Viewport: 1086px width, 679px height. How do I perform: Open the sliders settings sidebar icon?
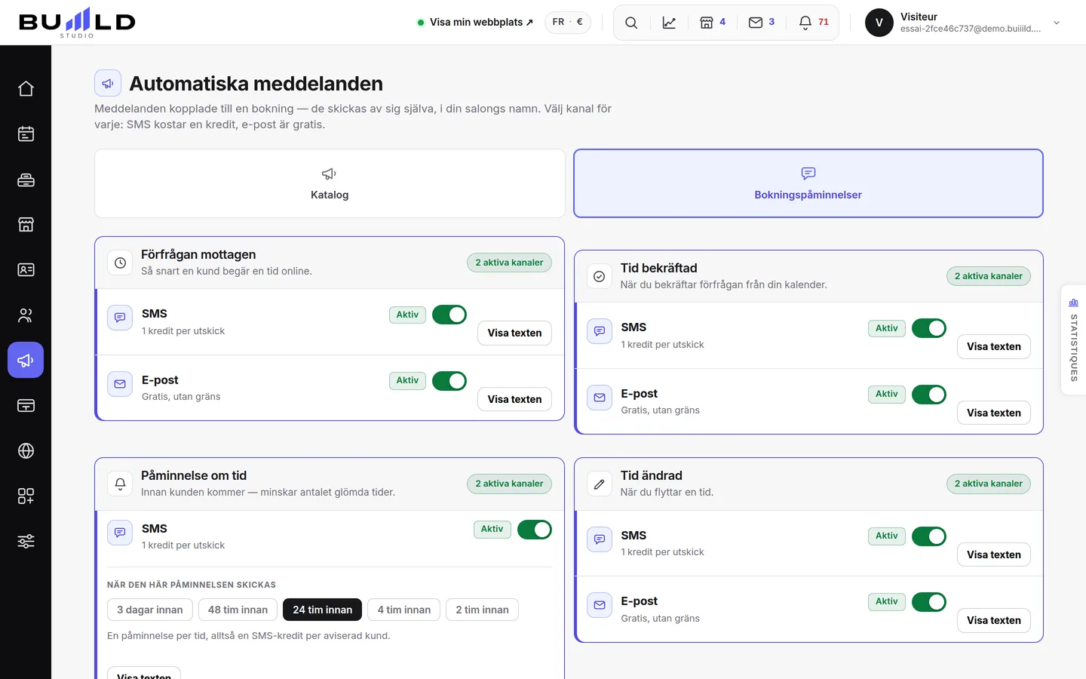[x=26, y=541]
